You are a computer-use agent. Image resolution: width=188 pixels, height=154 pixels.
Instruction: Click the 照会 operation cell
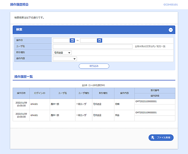(124, 115)
